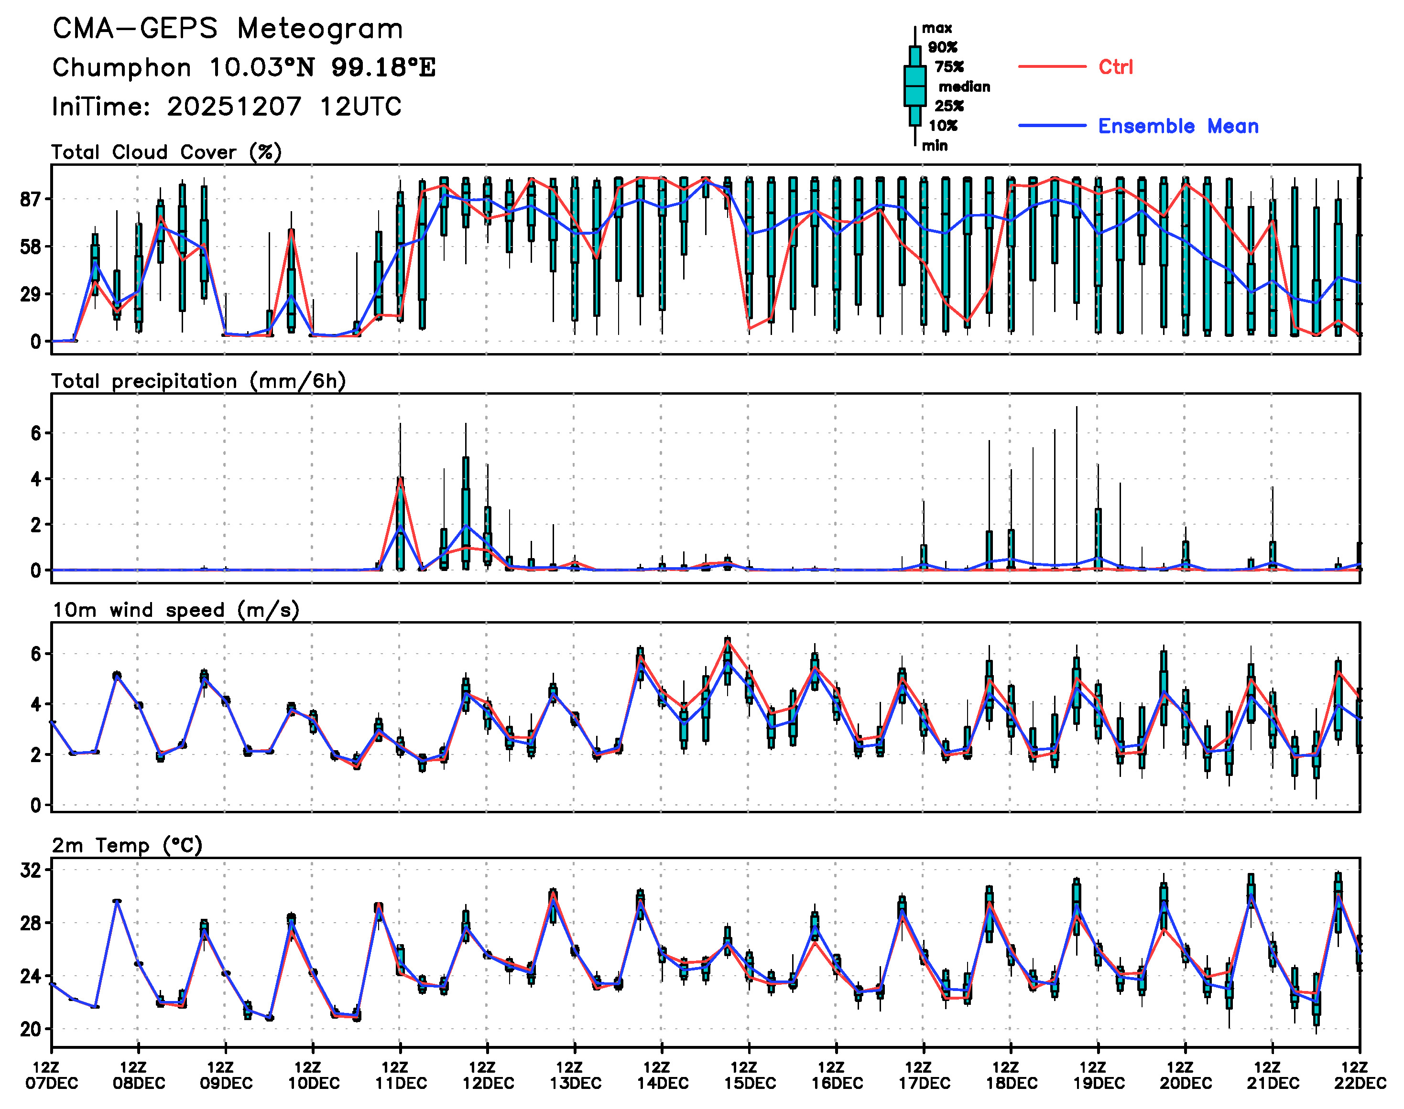Click the Chumphon location coordinates text
This screenshot has height=1109, width=1404.
244,67
